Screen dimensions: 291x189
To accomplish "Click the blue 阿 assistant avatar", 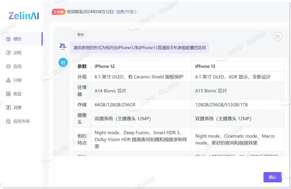I will [x=63, y=63].
